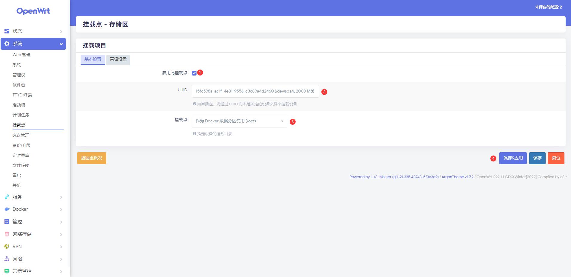
Task: Expand the 管控 menu chevron
Action: coord(61,222)
